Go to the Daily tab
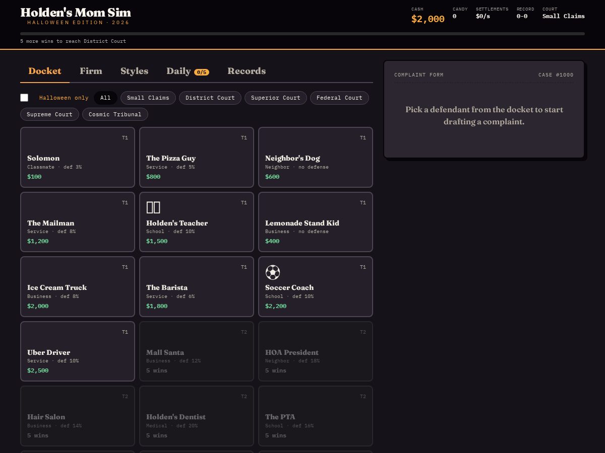Screen dimensions: 605x453 tap(188, 71)
